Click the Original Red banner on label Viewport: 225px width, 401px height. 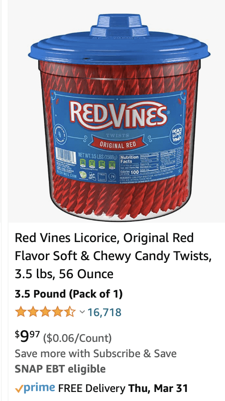118,145
